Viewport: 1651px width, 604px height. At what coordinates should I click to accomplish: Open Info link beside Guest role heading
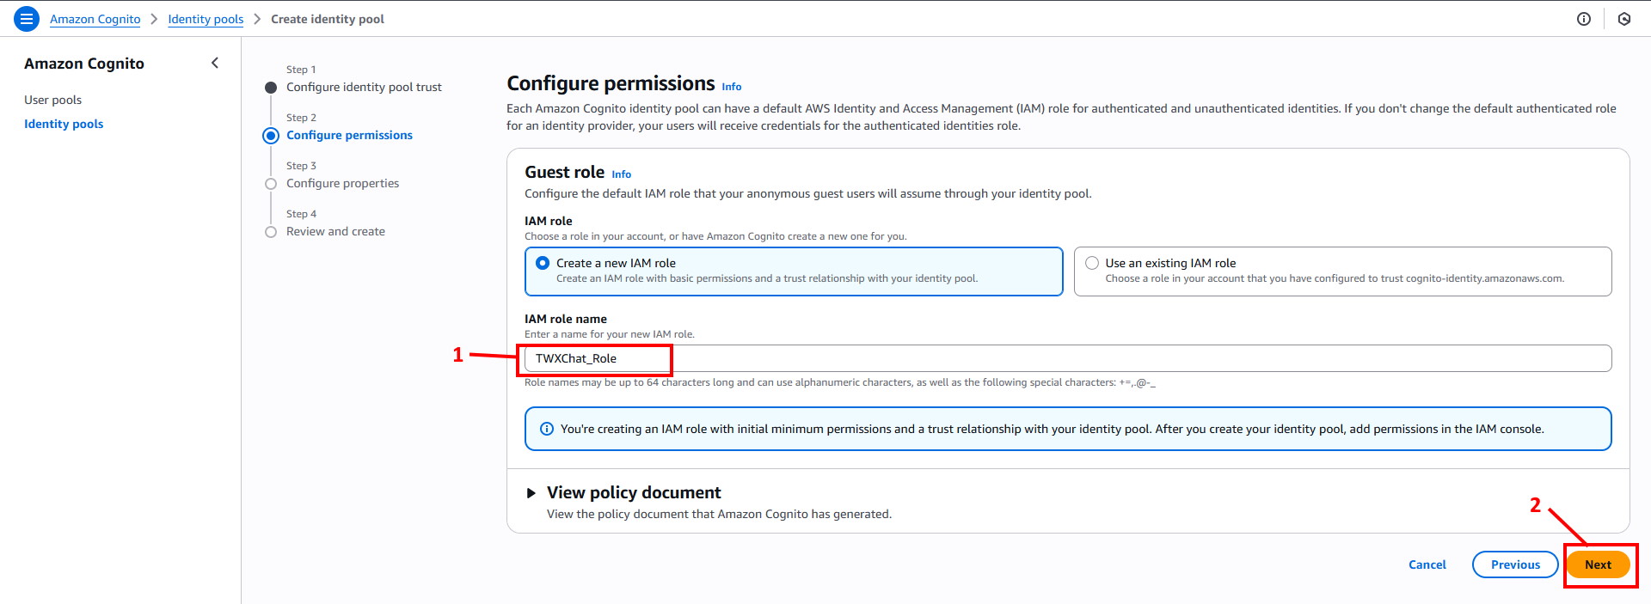coord(621,174)
